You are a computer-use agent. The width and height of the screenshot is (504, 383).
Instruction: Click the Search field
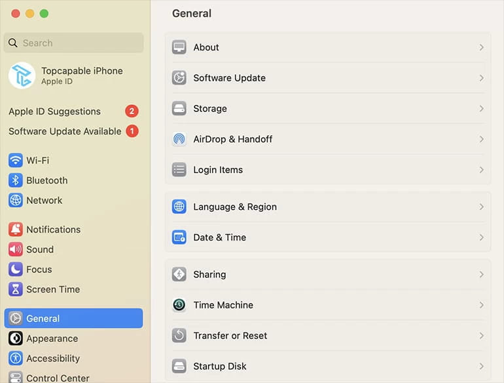73,43
